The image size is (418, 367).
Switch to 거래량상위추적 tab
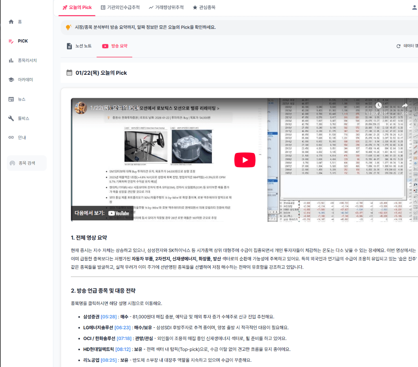pyautogui.click(x=167, y=7)
